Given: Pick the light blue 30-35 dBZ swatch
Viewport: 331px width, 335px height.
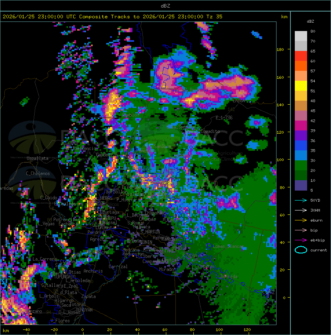Looking at the screenshot, I should point(301,155).
